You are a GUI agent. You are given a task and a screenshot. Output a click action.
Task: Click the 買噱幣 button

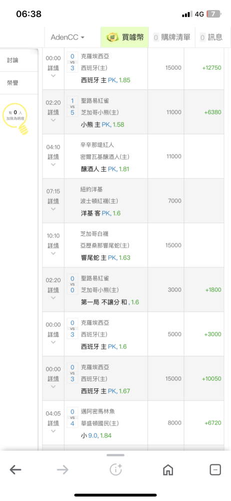coord(124,38)
